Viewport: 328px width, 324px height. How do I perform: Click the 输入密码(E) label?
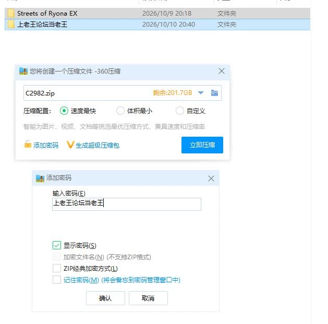point(69,193)
